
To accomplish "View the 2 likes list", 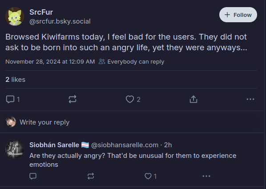I will (15, 80).
